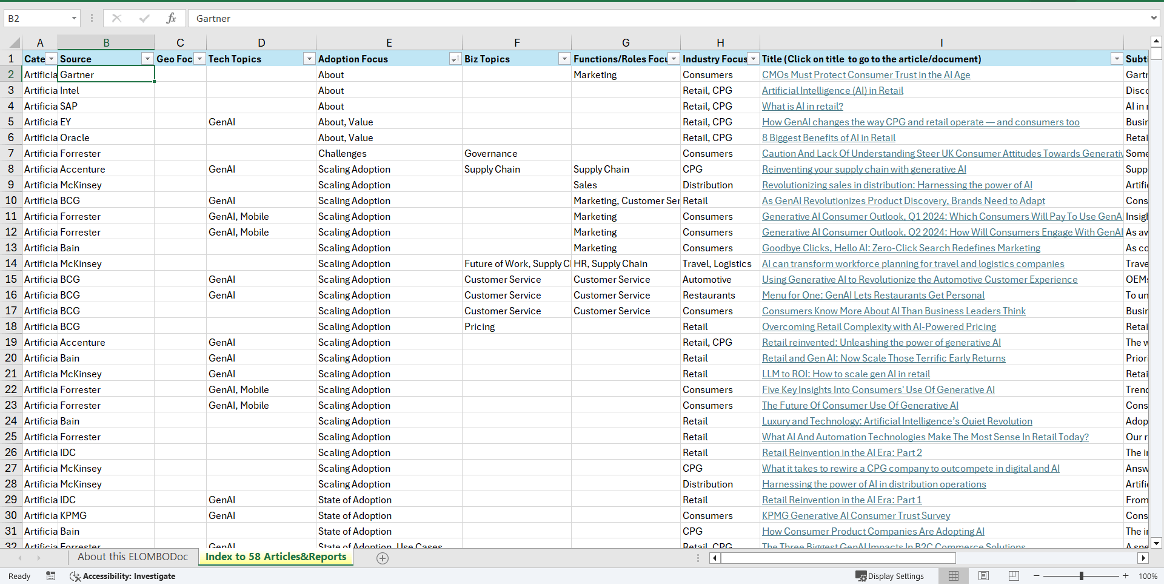Screen dimensions: 1164x585
Task: Open Retail Reinvention in AI Era: Part 2
Action: (x=842, y=452)
